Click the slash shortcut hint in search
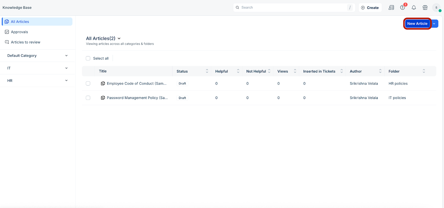 [x=350, y=8]
